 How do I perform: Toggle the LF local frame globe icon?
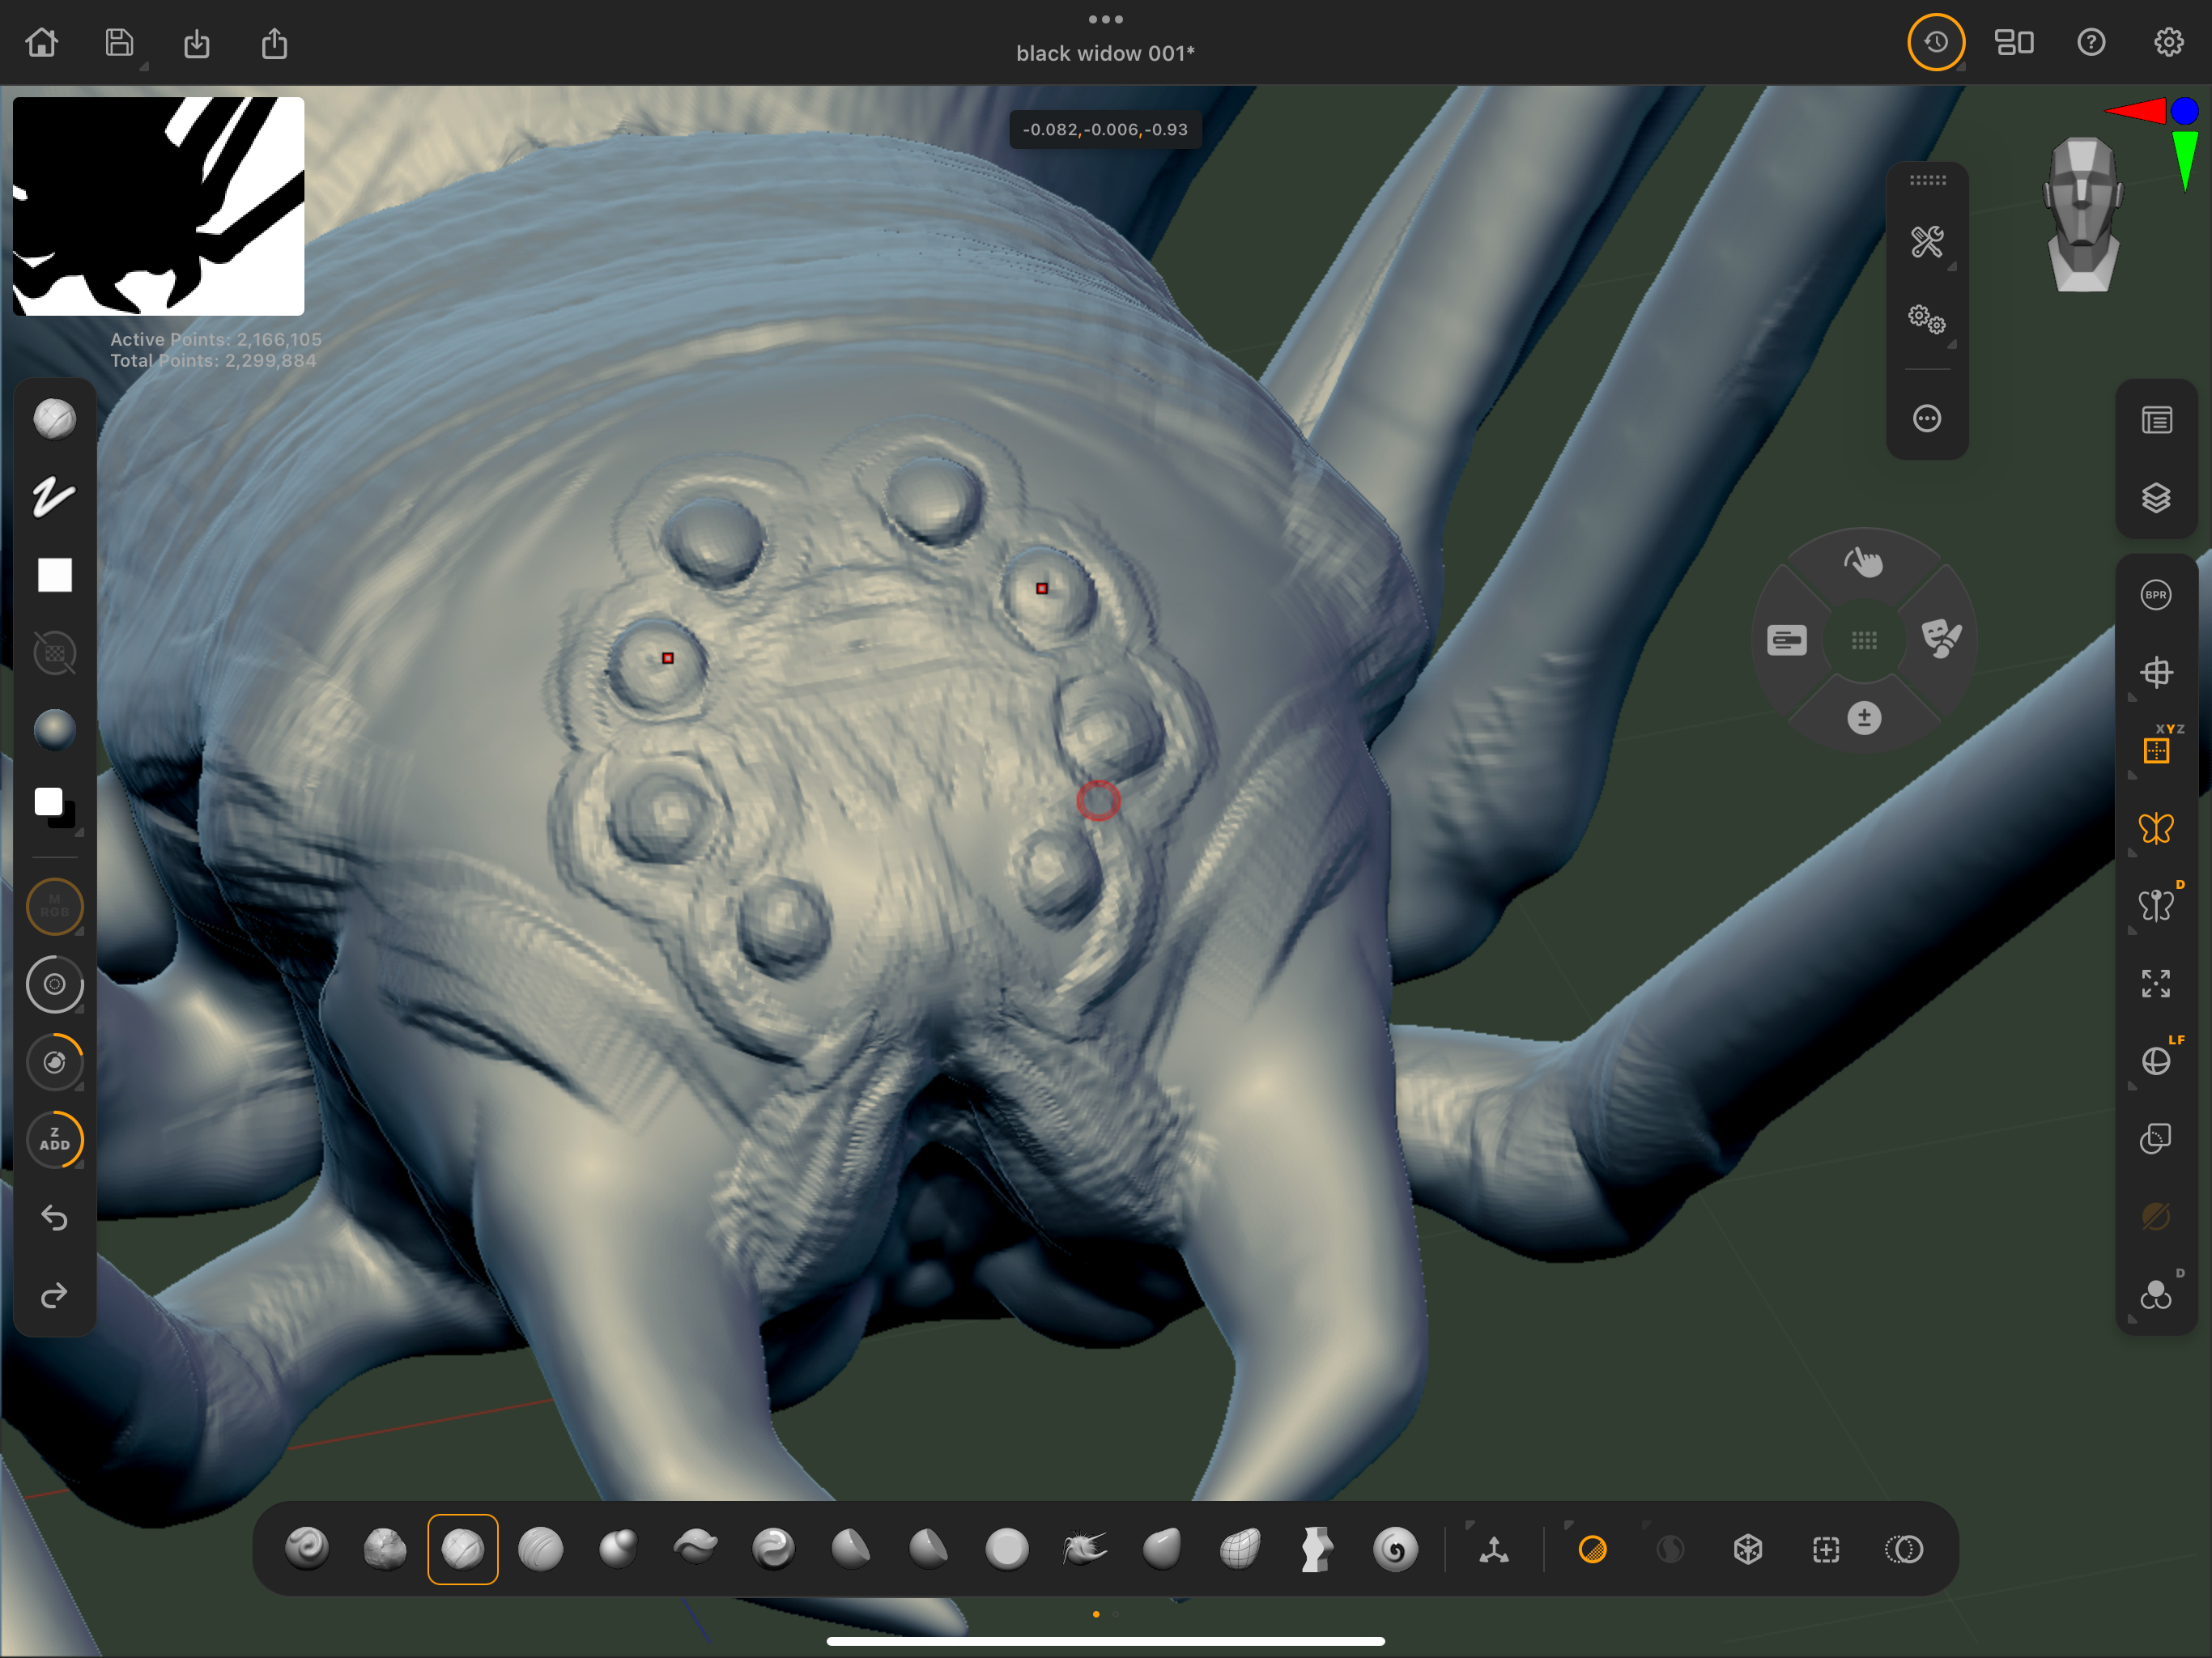point(2157,1060)
